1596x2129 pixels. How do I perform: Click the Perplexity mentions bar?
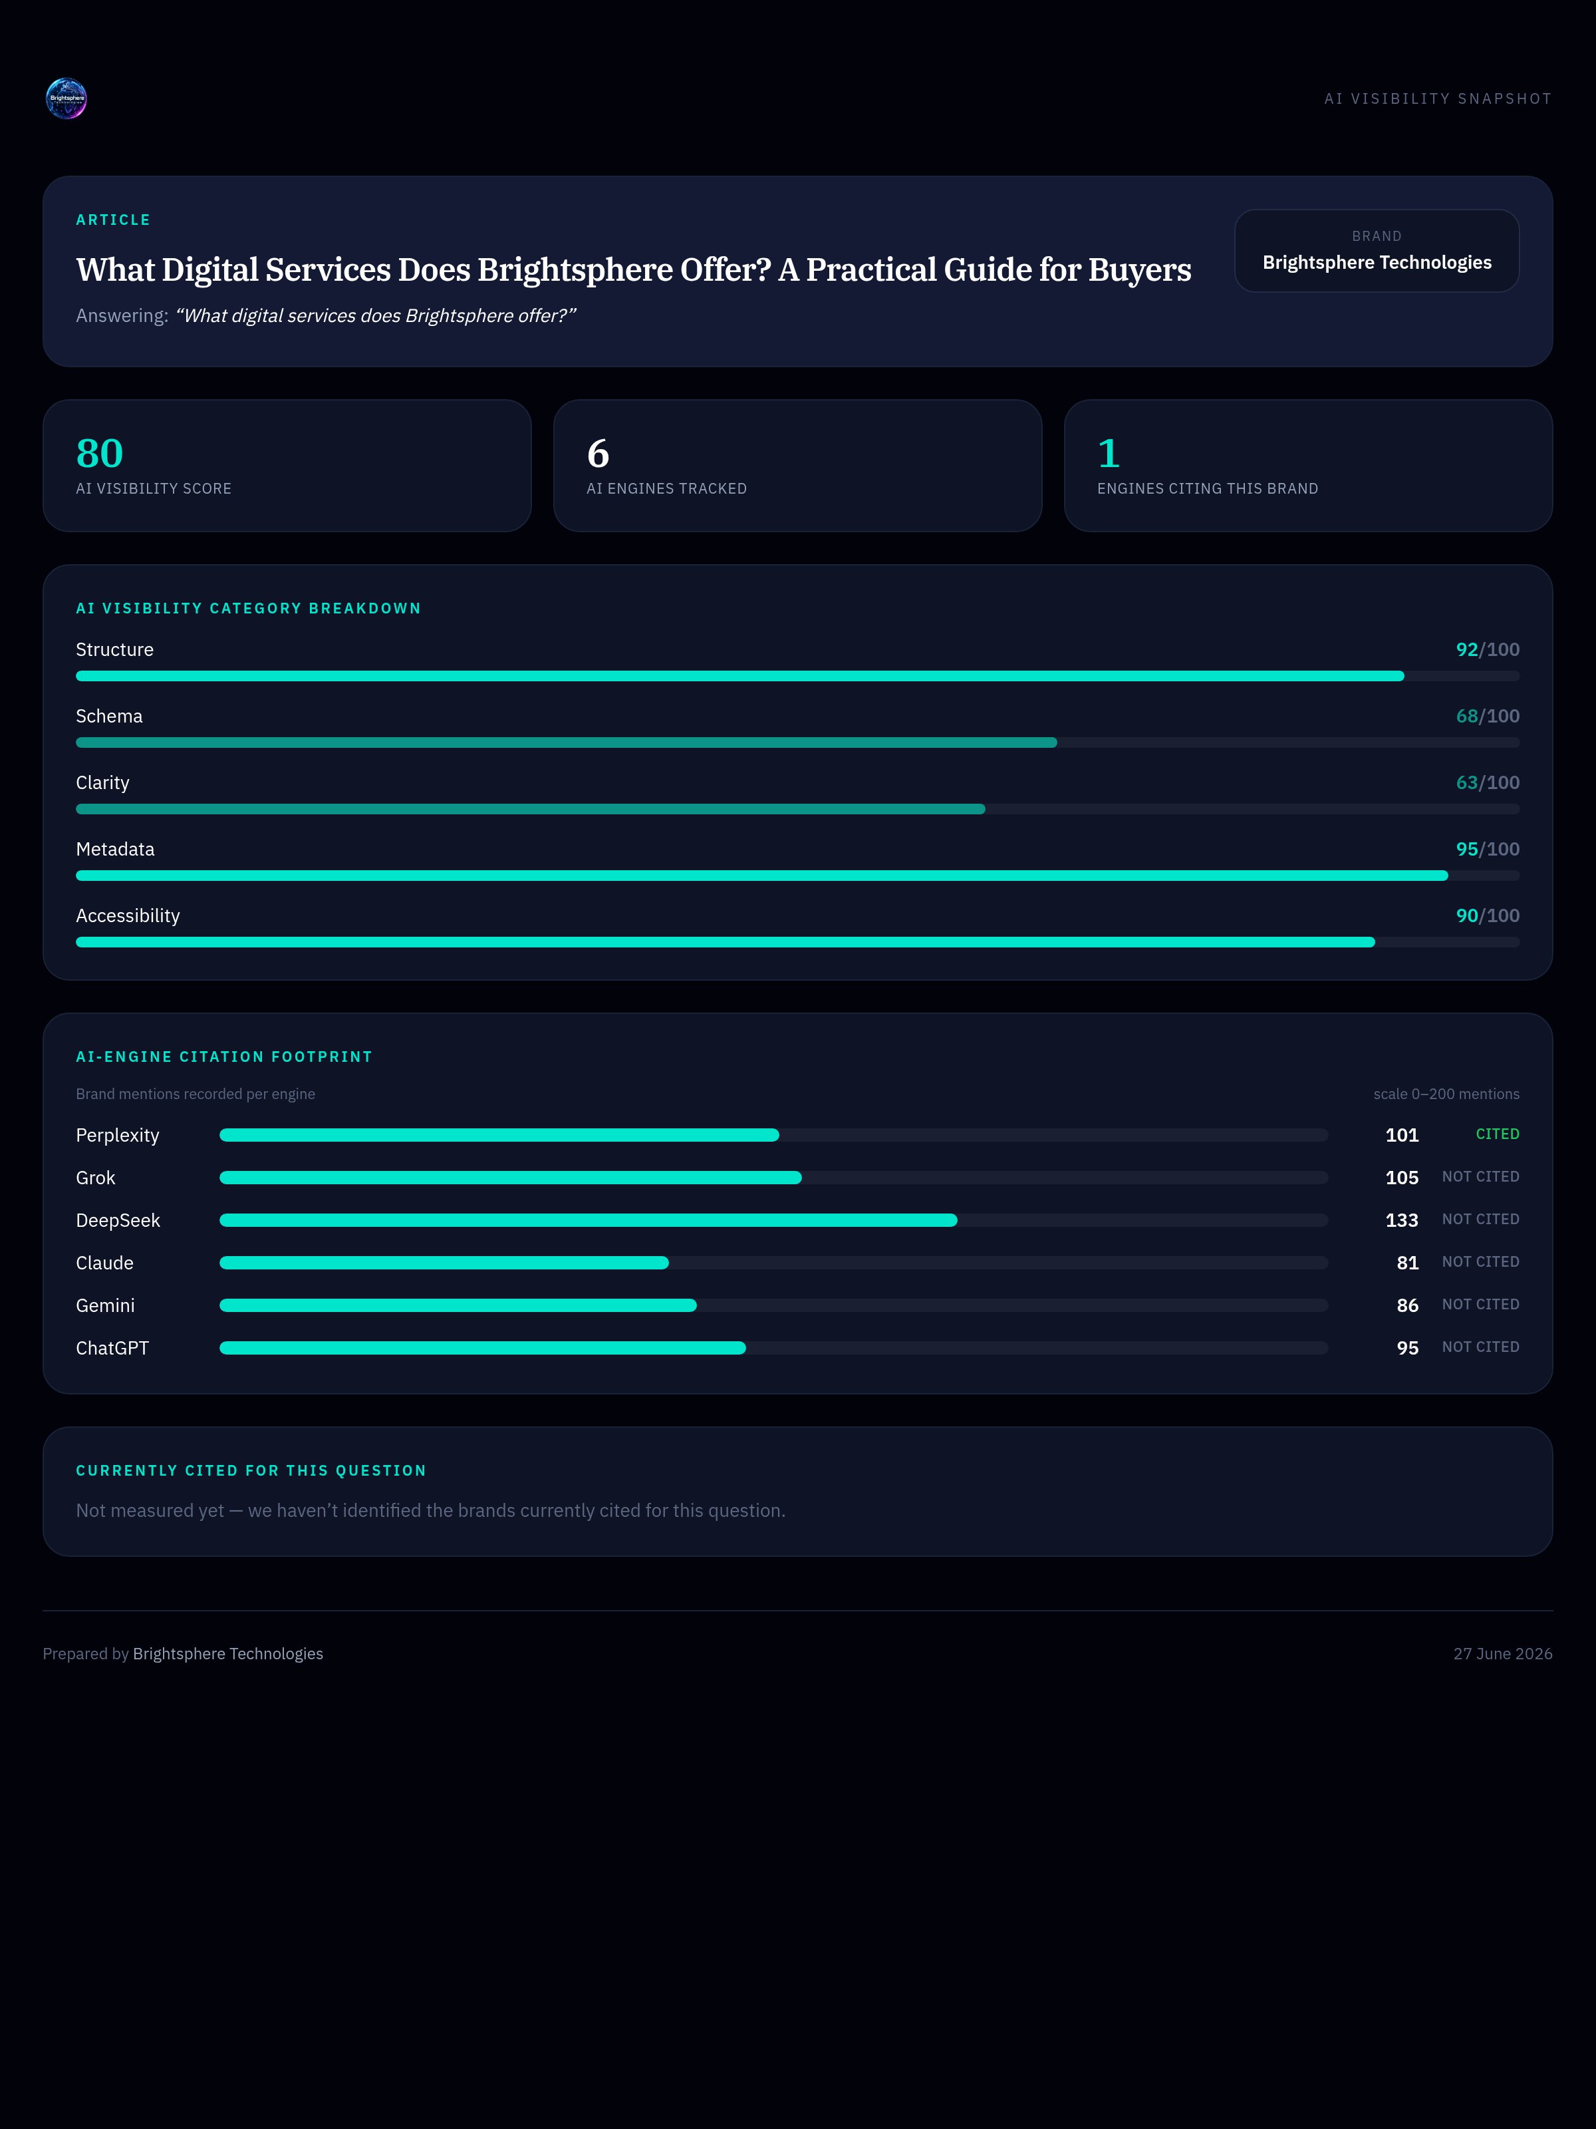(x=773, y=1136)
